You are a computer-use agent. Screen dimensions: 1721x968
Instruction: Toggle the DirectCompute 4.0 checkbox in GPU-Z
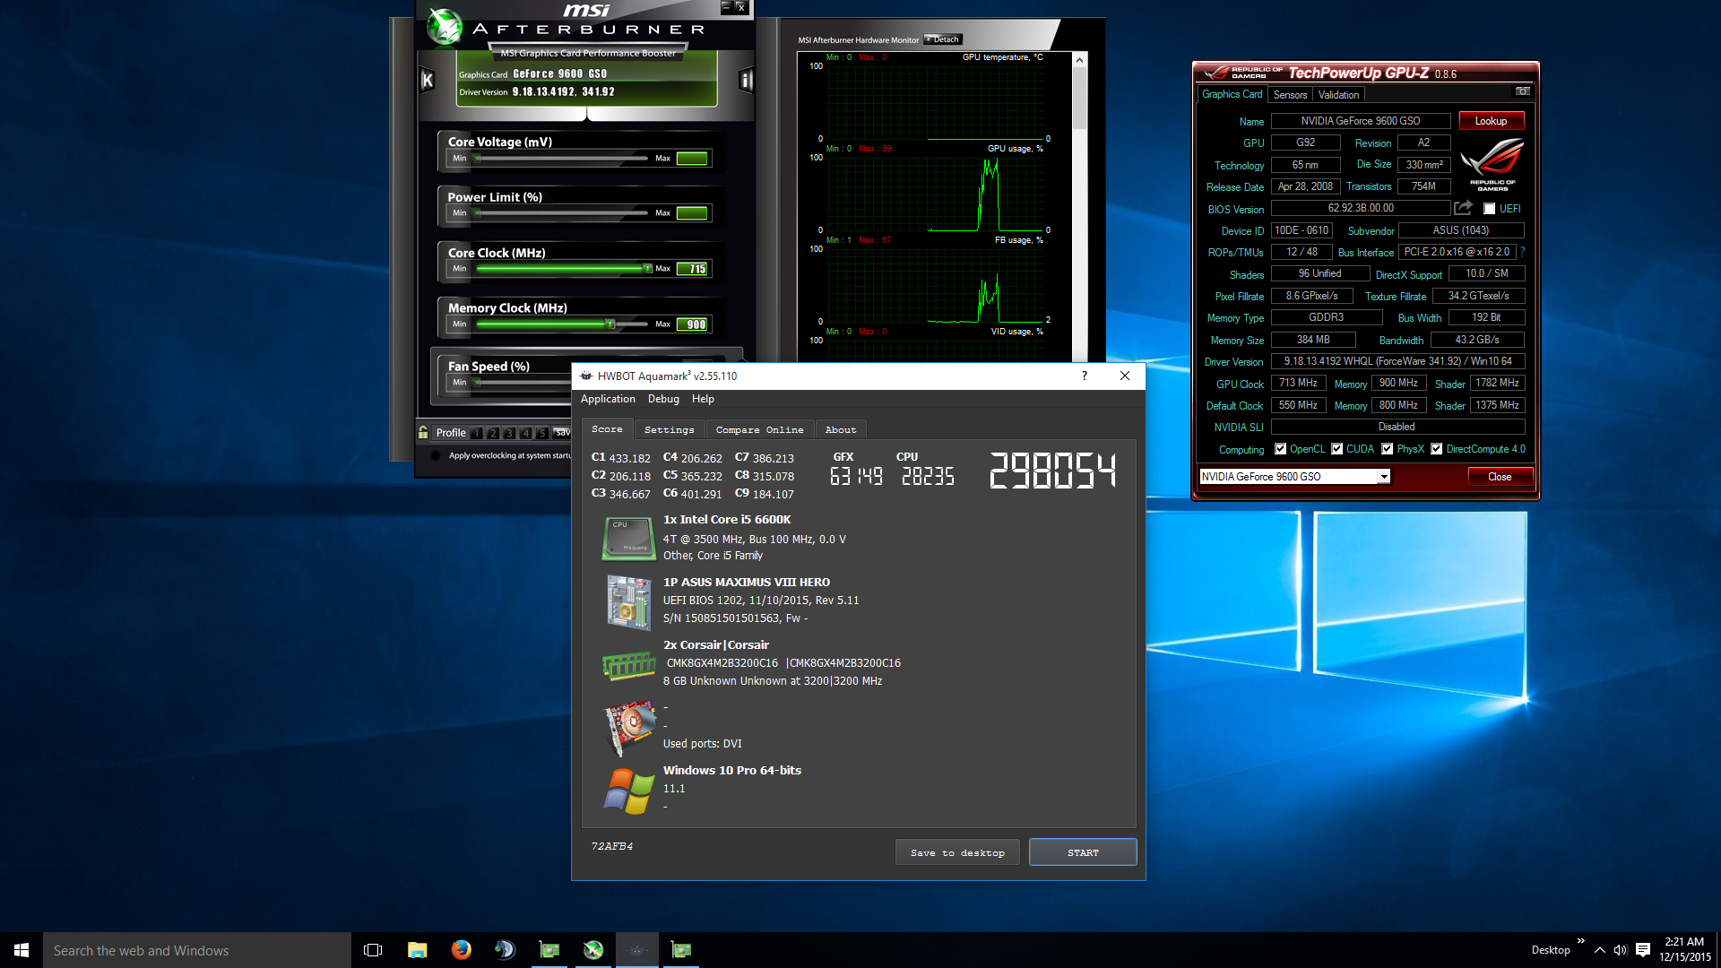click(1436, 449)
